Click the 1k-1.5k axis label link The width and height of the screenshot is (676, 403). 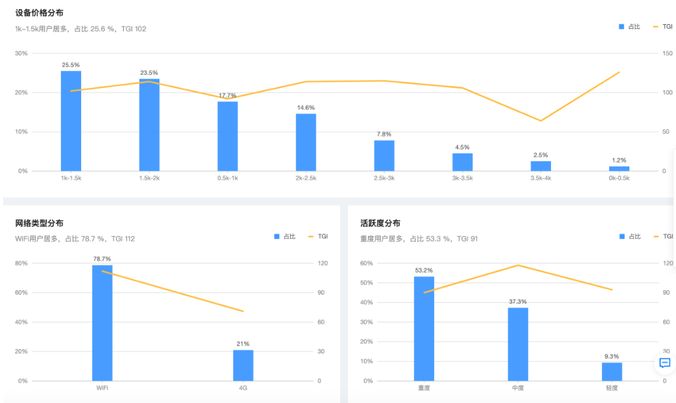(x=72, y=176)
